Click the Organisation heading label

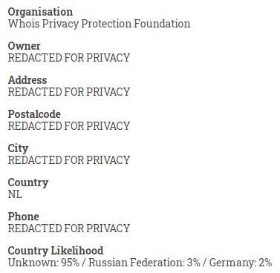click(x=40, y=12)
